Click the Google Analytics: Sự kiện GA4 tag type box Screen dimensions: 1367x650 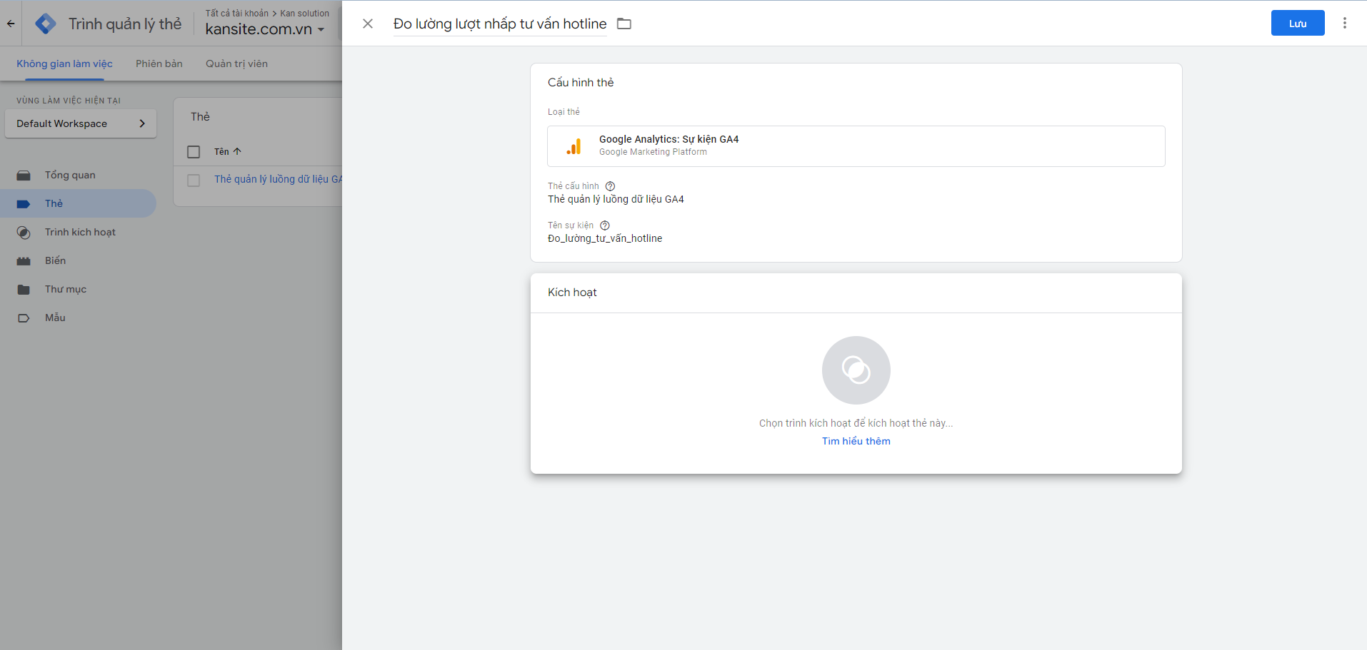856,146
